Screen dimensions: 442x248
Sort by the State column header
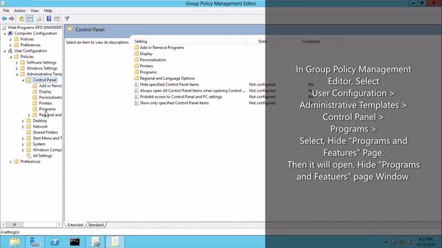tap(262, 41)
